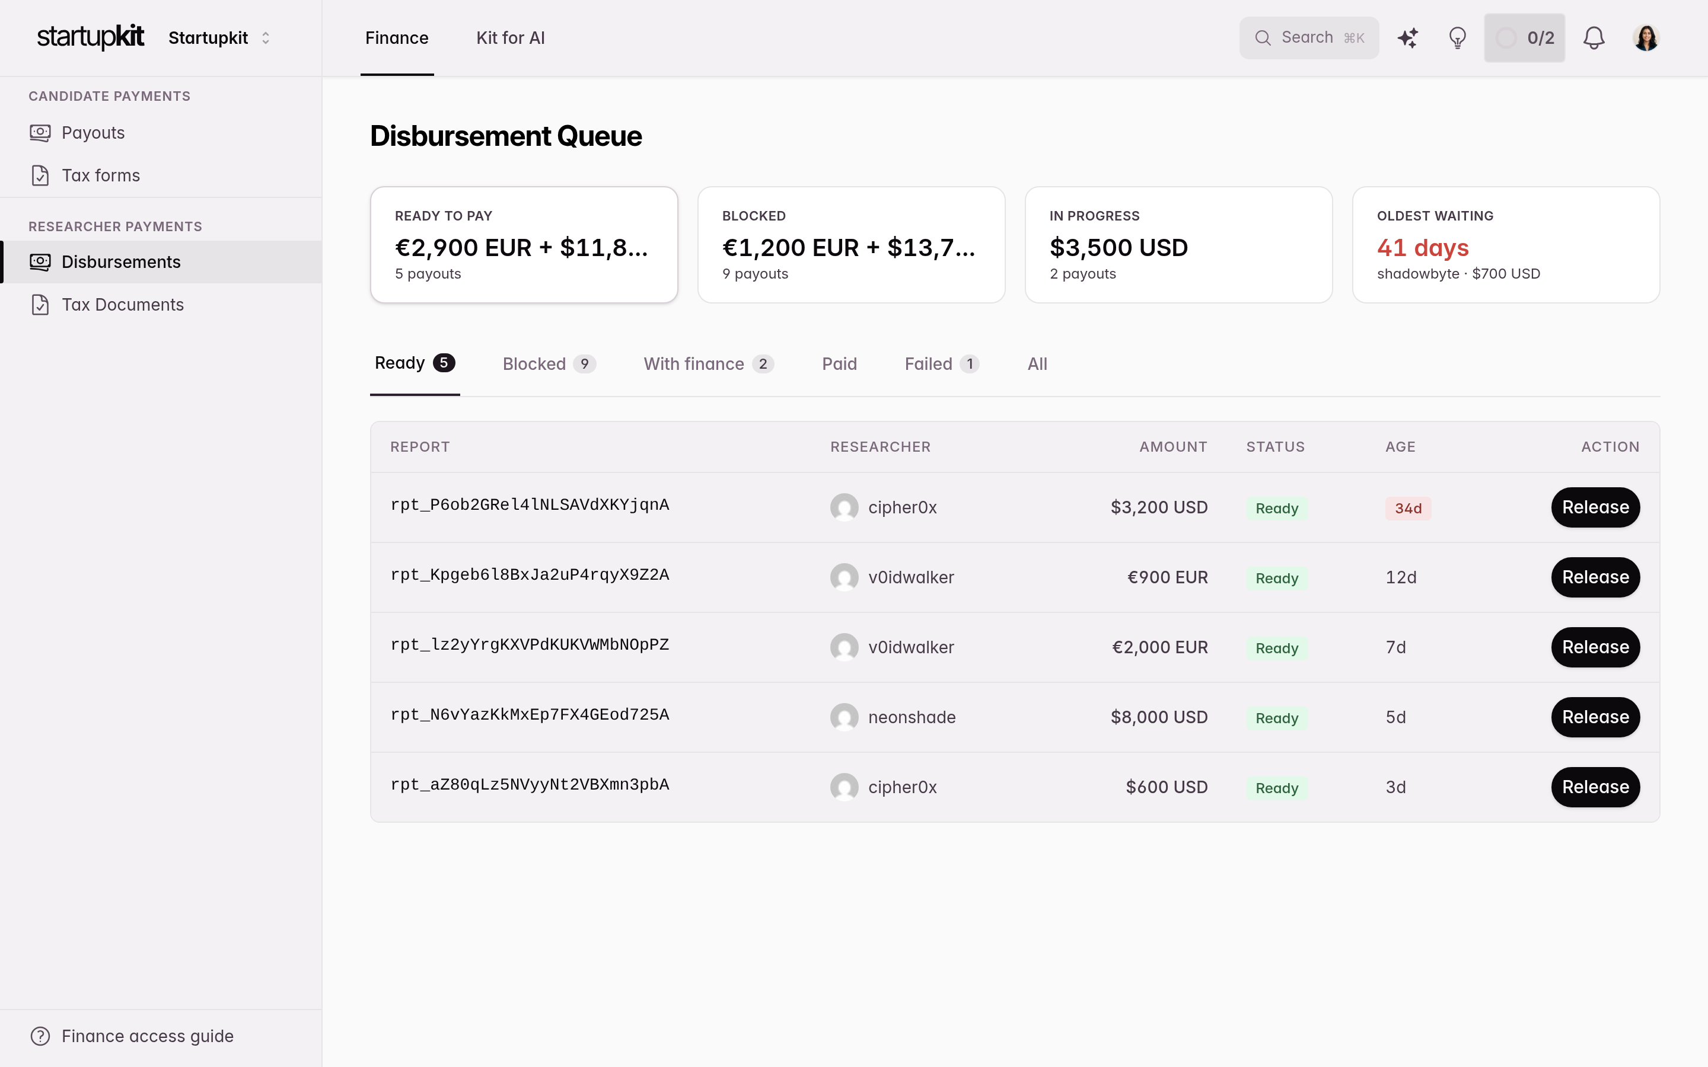
Task: Click the Age column header
Action: (x=1400, y=447)
